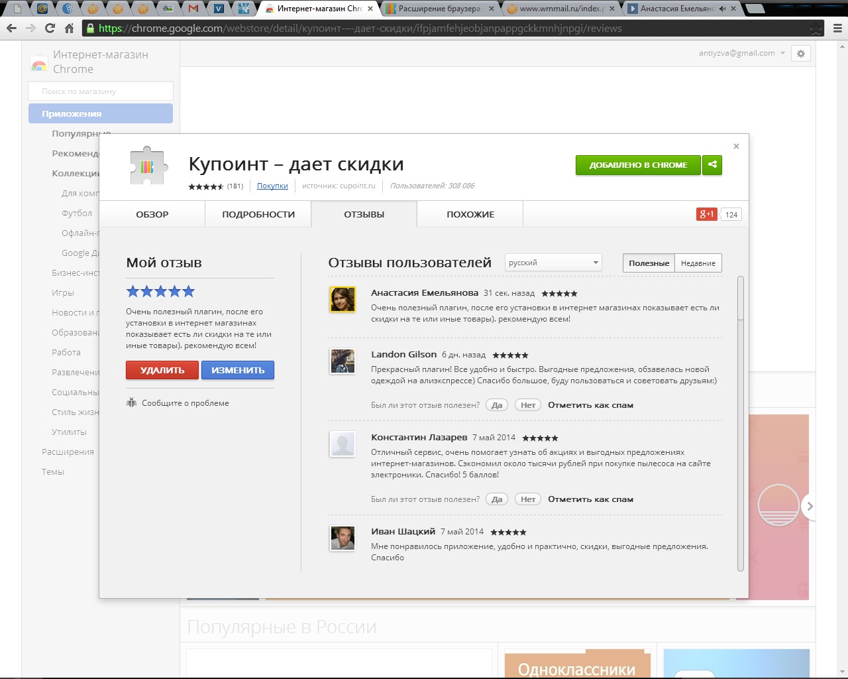The width and height of the screenshot is (848, 679).
Task: Flag Landon Gilson's review as spam
Action: click(590, 405)
